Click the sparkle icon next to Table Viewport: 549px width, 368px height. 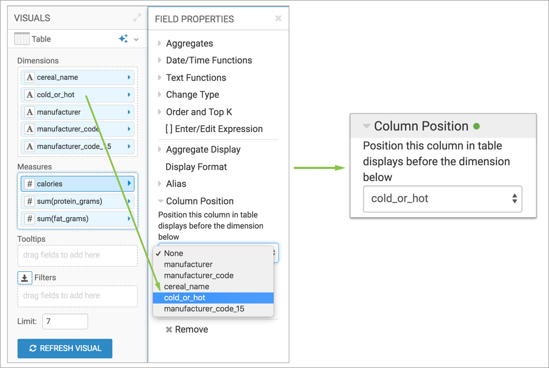pos(123,39)
